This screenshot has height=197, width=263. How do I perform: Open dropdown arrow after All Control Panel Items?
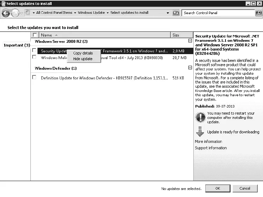click(75, 13)
